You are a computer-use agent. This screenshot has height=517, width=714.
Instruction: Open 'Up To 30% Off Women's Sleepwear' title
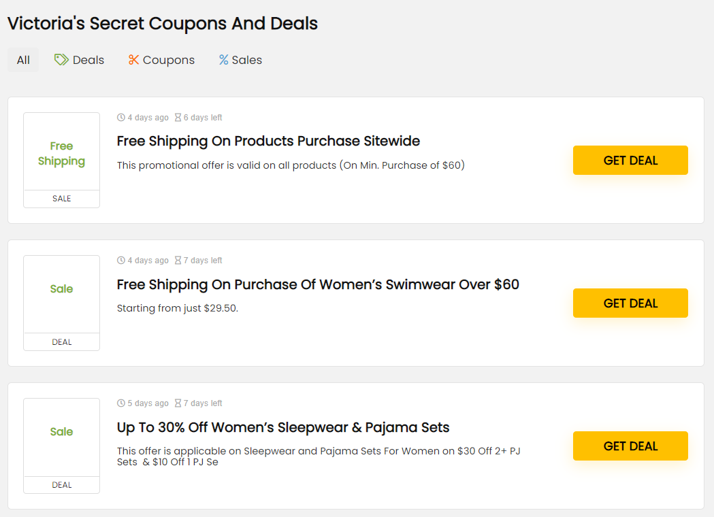[x=283, y=427]
